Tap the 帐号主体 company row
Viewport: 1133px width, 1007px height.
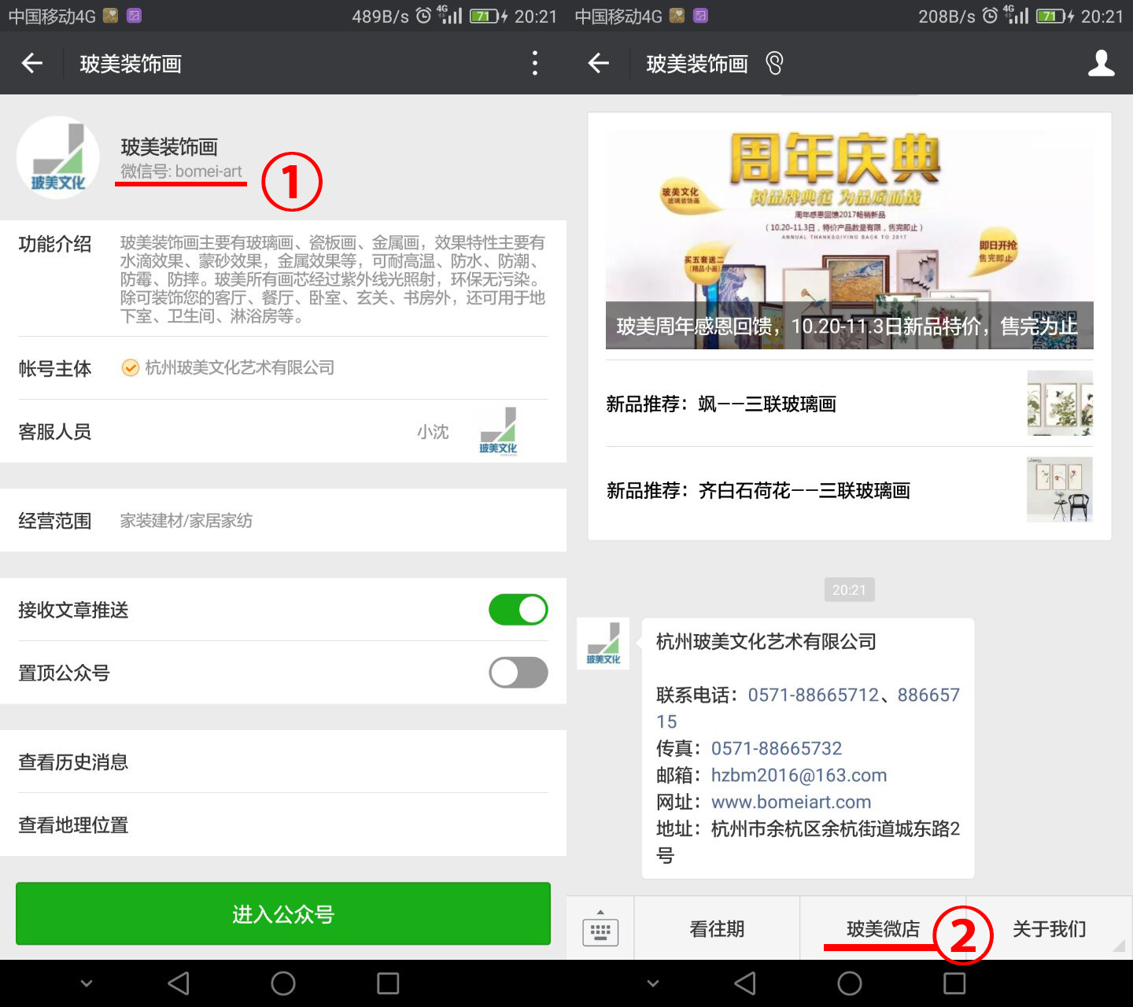283,368
